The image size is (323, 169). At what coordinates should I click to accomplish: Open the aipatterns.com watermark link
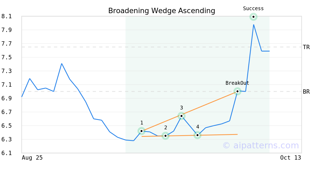pyautogui.click(x=261, y=146)
